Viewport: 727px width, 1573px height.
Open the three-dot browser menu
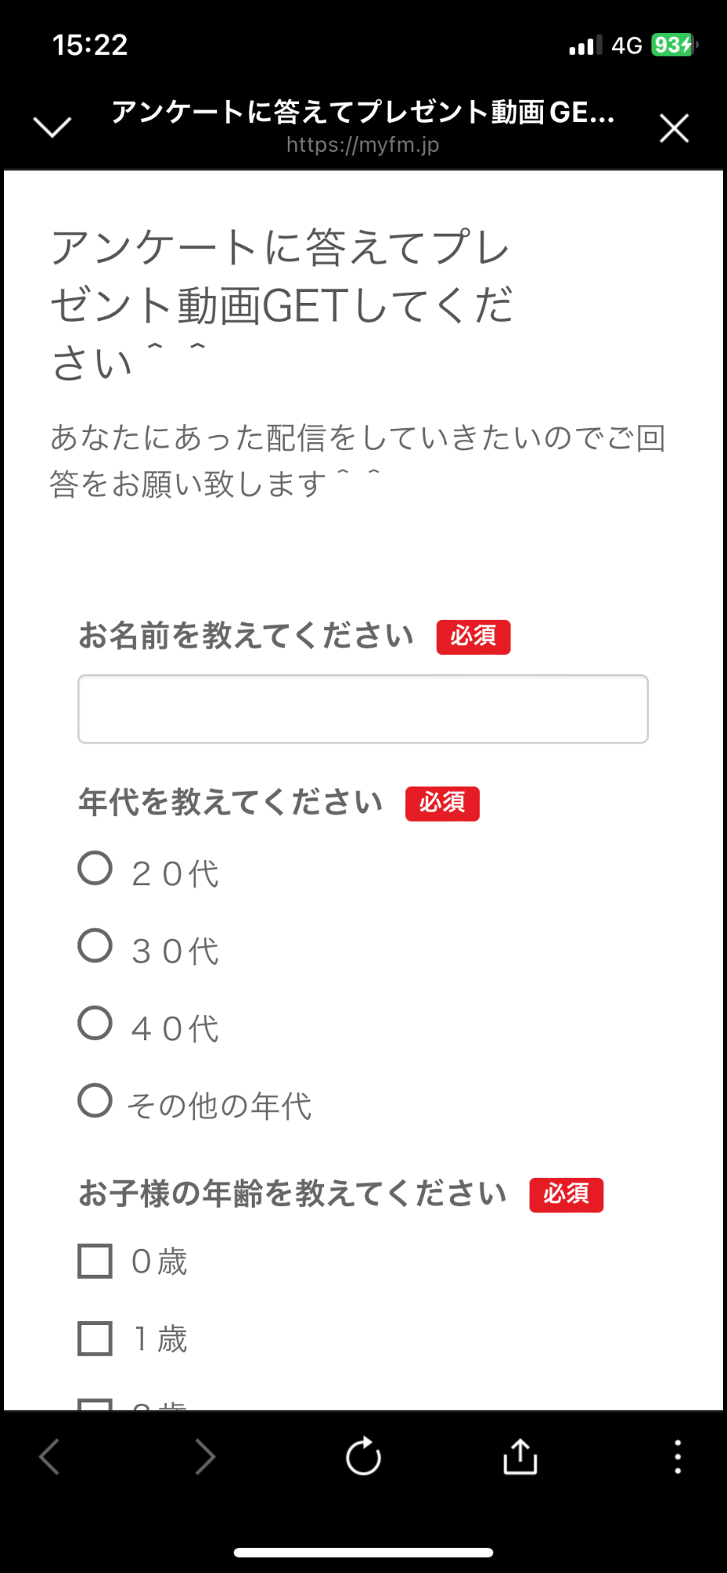point(677,1457)
